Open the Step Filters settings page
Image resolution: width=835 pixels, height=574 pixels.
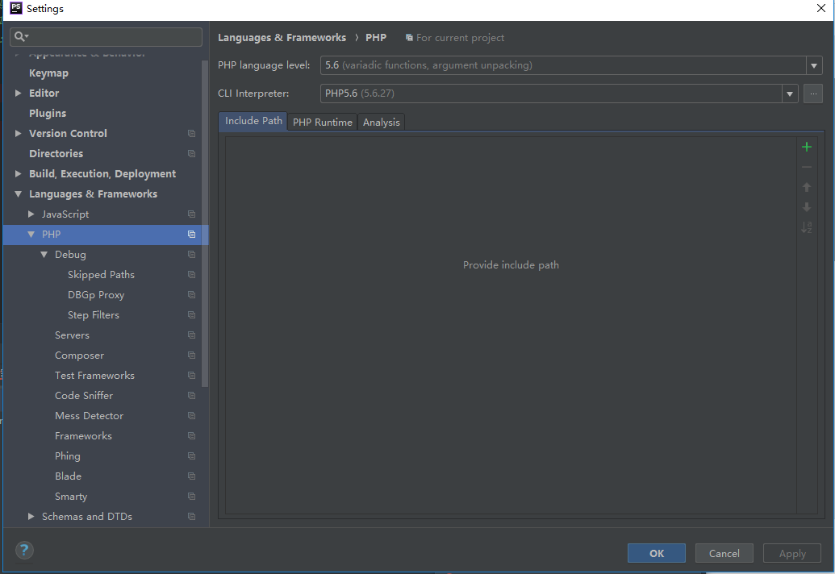coord(94,315)
